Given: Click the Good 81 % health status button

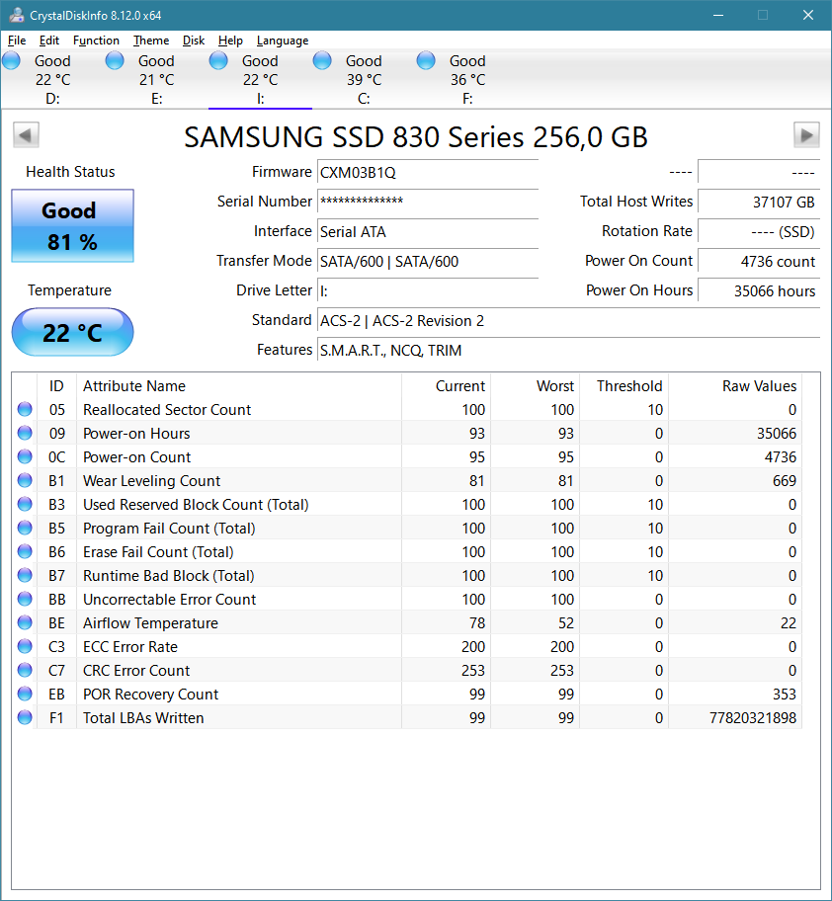Looking at the screenshot, I should (72, 226).
